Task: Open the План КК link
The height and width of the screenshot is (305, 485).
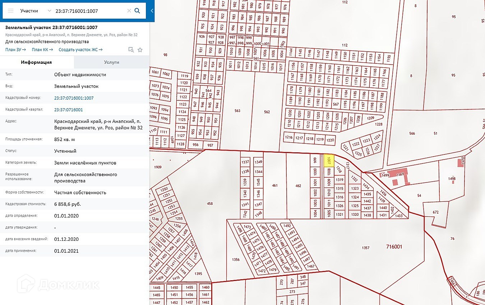Action: pos(42,50)
